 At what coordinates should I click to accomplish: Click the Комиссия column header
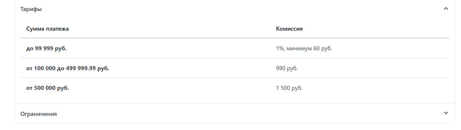(289, 29)
